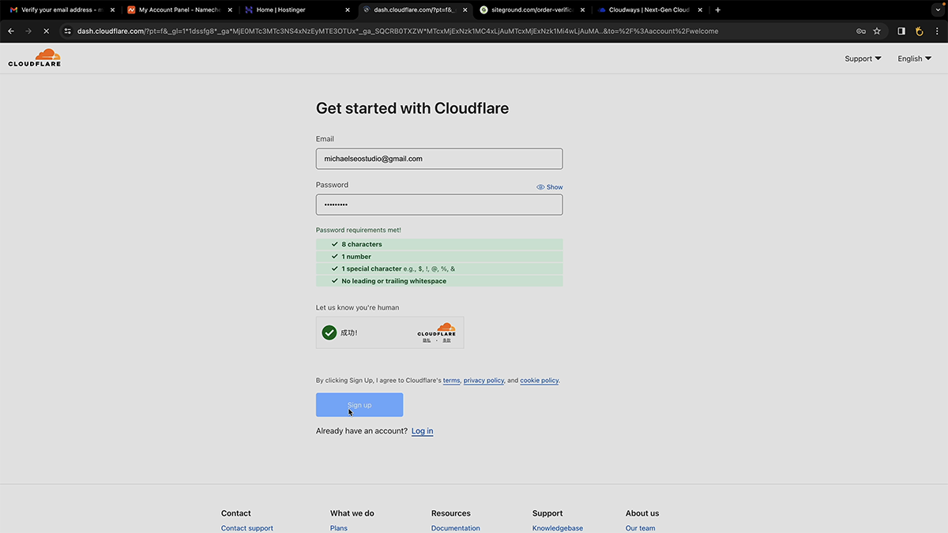Click the 'About us' footer heading
Screen dimensions: 948x533
pyautogui.click(x=642, y=513)
